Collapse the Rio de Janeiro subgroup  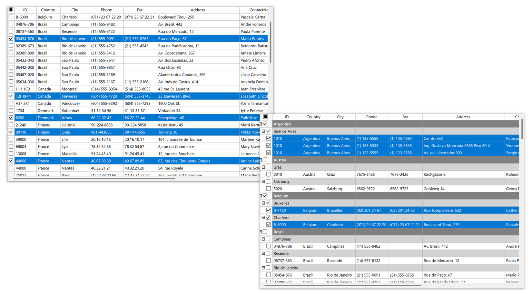pos(263,268)
